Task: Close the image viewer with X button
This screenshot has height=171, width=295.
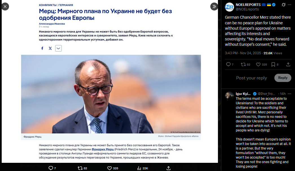Action: (x=5, y=7)
